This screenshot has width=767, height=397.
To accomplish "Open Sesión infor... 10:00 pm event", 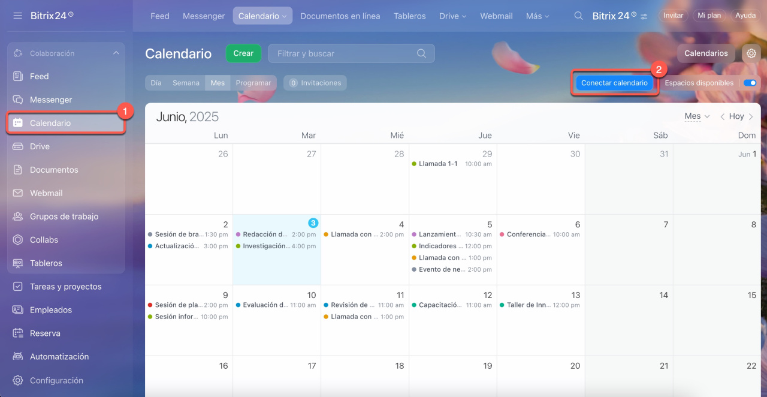I will (188, 317).
